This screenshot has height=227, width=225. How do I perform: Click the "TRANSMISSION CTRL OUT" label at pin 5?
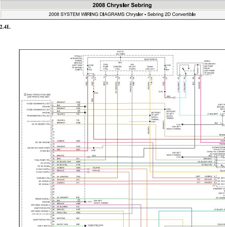39,116
